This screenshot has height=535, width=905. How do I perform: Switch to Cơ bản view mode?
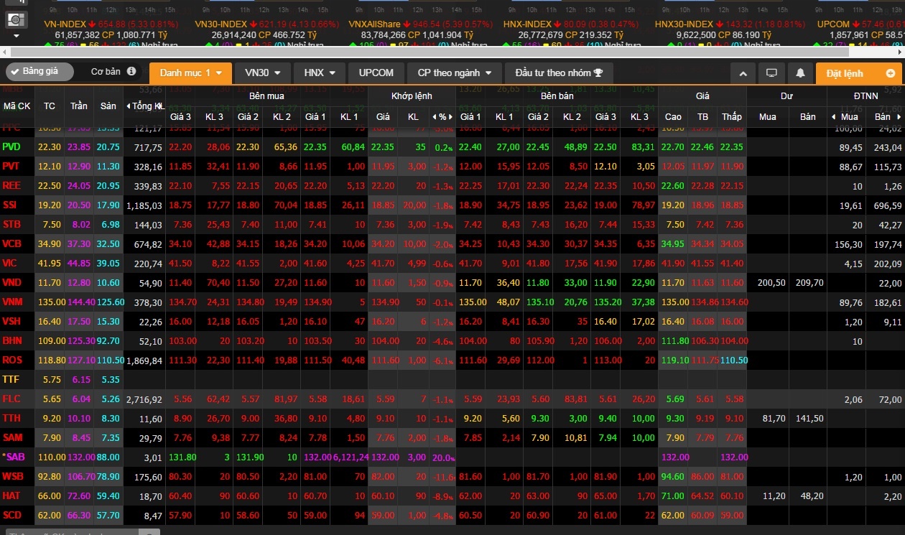tap(106, 72)
